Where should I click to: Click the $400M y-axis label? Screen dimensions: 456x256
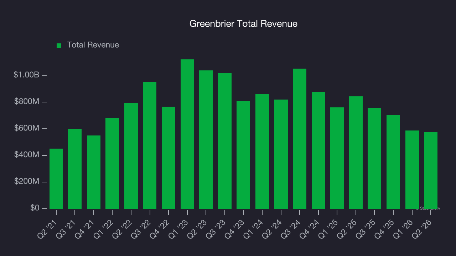point(27,155)
